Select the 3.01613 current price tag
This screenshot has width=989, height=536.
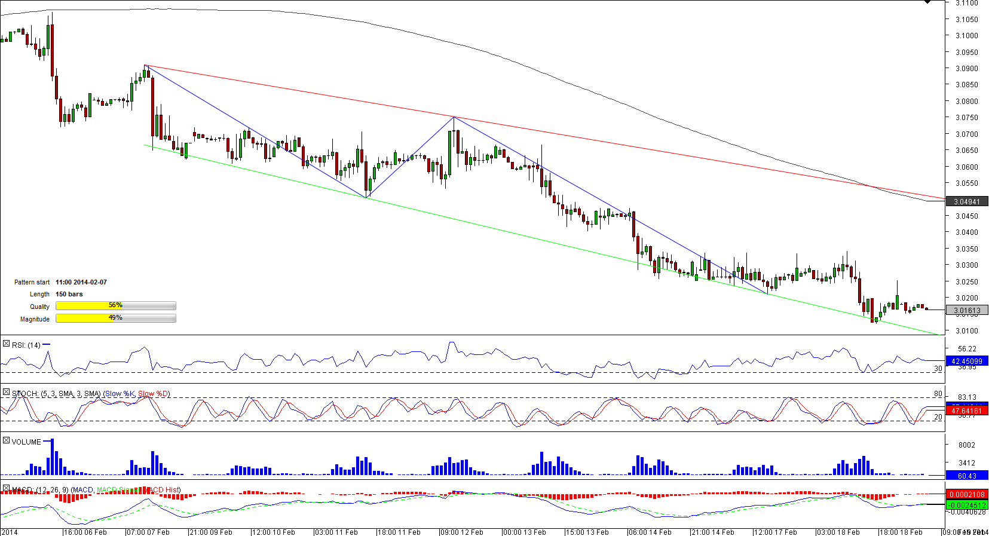(x=966, y=311)
